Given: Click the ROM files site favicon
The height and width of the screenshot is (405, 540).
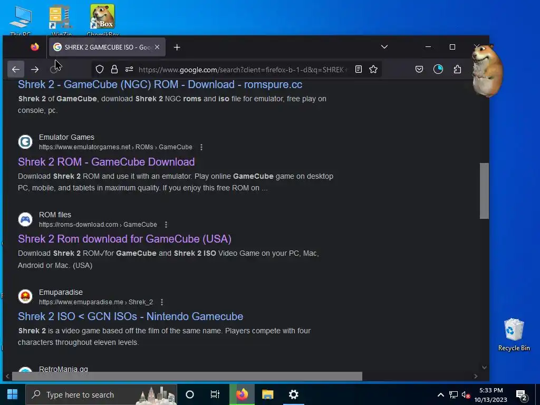Looking at the screenshot, I should (x=25, y=219).
